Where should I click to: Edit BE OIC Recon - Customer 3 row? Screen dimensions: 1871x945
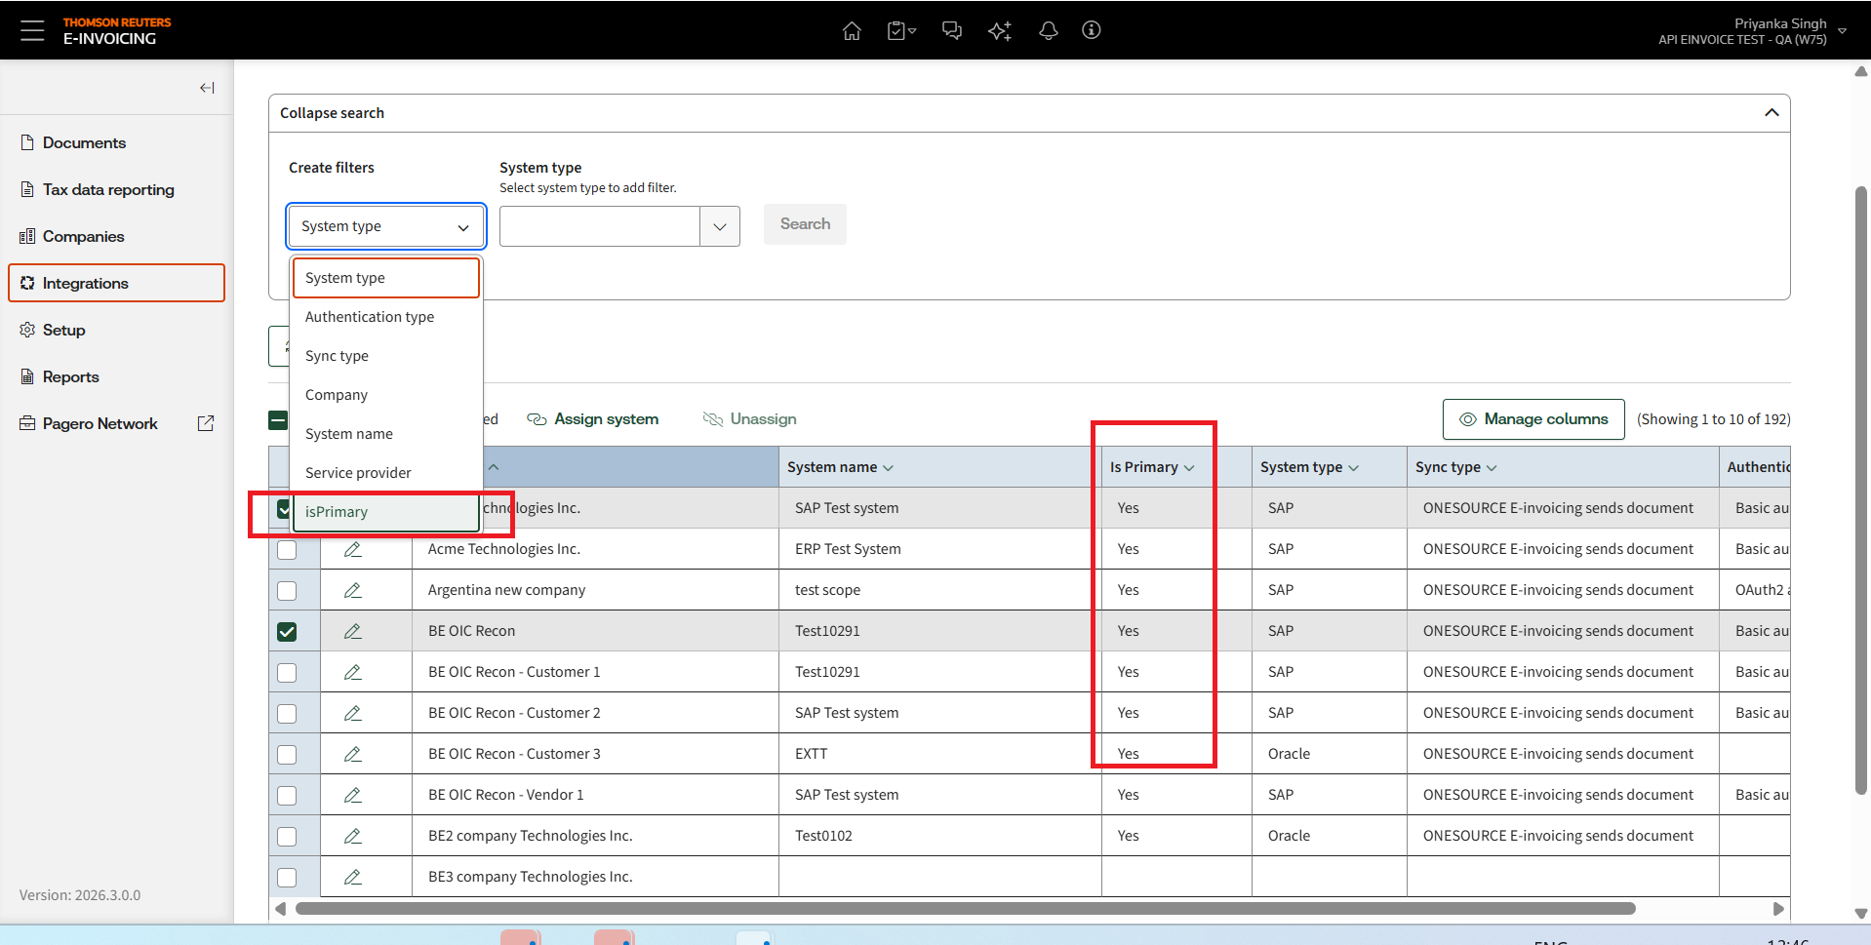tap(353, 754)
